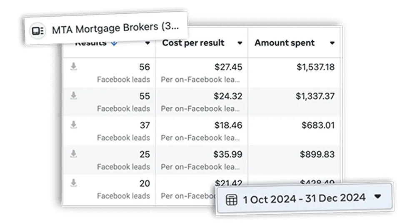The image size is (405, 223).
Task: Open the Results column dropdown arrow
Action: pyautogui.click(x=147, y=43)
